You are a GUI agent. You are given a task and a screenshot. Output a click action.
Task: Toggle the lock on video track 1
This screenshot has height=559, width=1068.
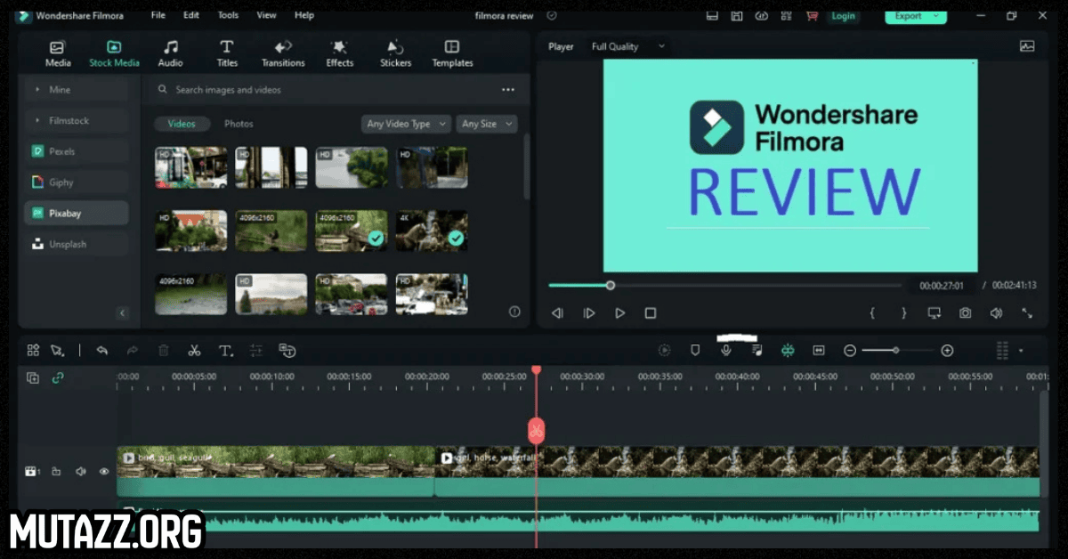click(56, 472)
